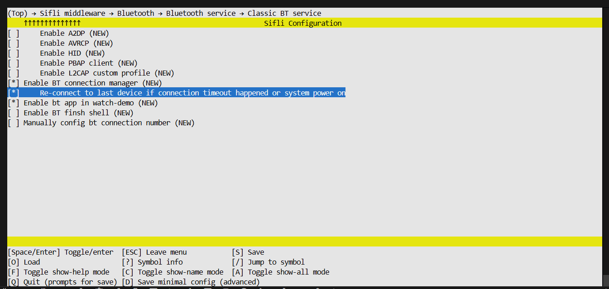Uncheck Enable bt app in watch-demo
Image resolution: width=609 pixels, height=289 pixels.
point(14,103)
